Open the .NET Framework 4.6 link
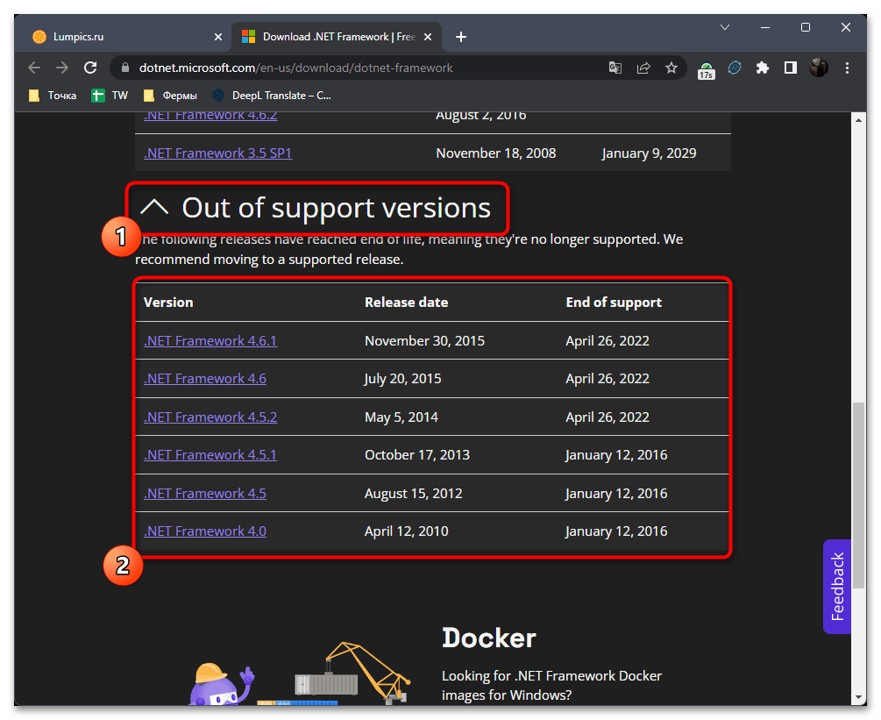This screenshot has width=881, height=720. (204, 378)
